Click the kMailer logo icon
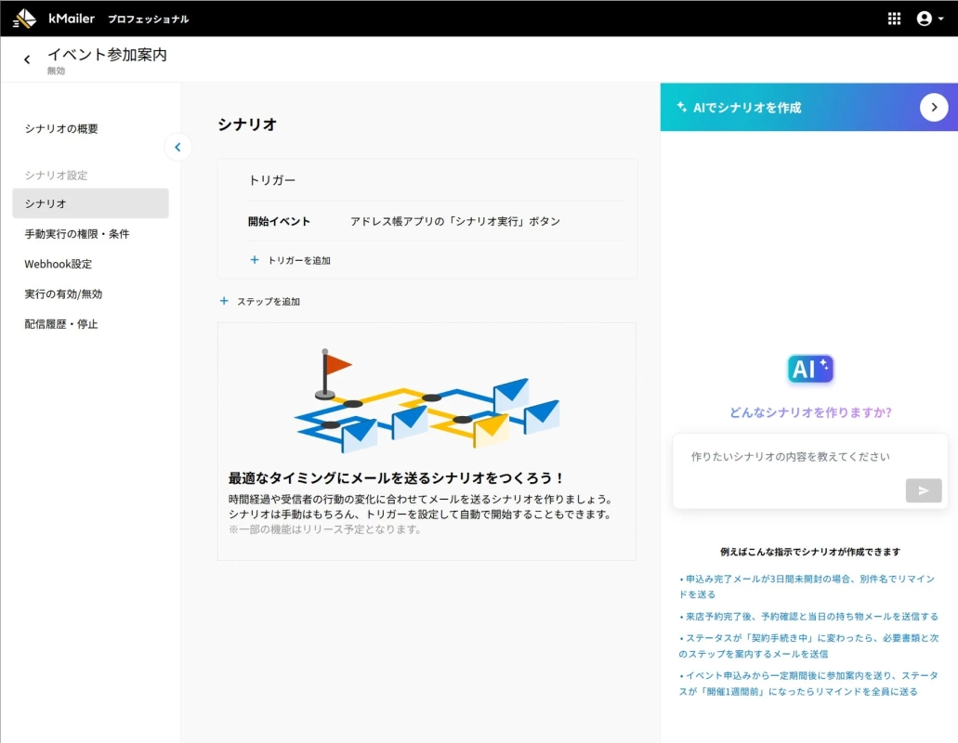The width and height of the screenshot is (958, 743). click(x=23, y=18)
